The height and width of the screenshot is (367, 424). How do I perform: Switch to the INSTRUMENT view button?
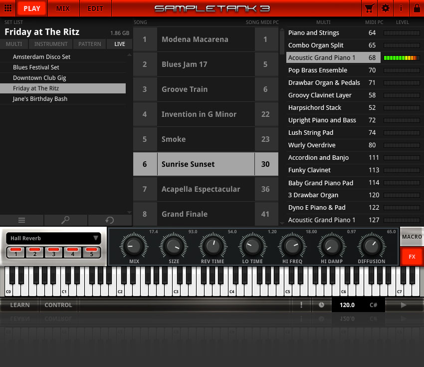coord(51,44)
